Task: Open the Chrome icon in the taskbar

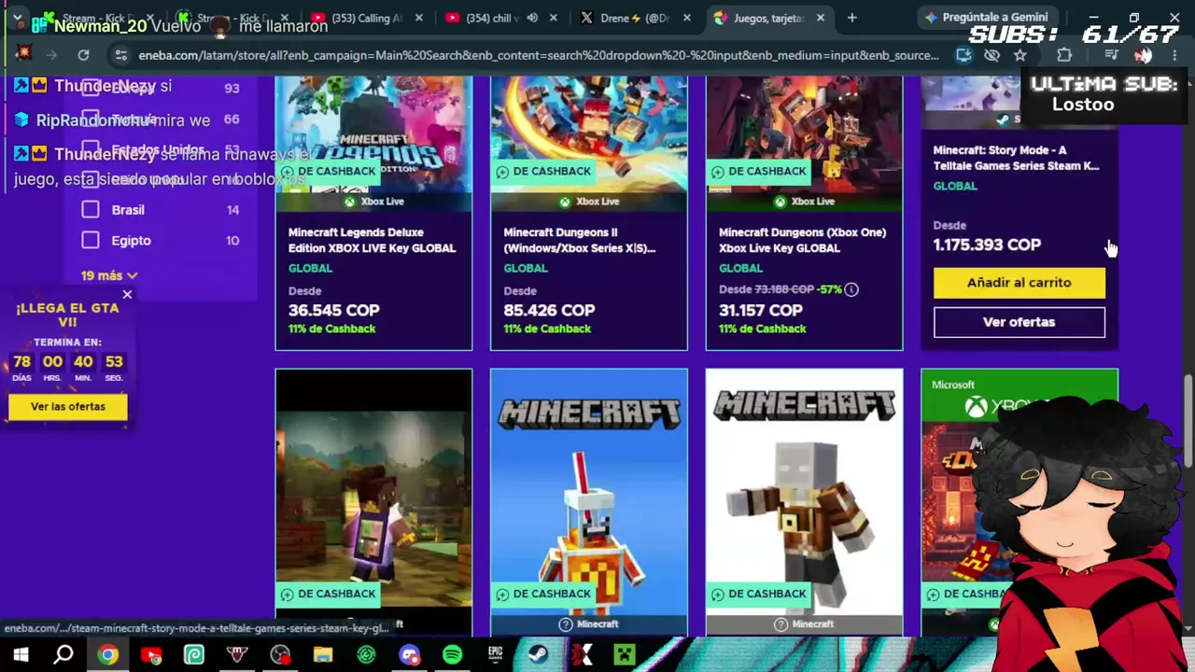Action: [x=108, y=655]
